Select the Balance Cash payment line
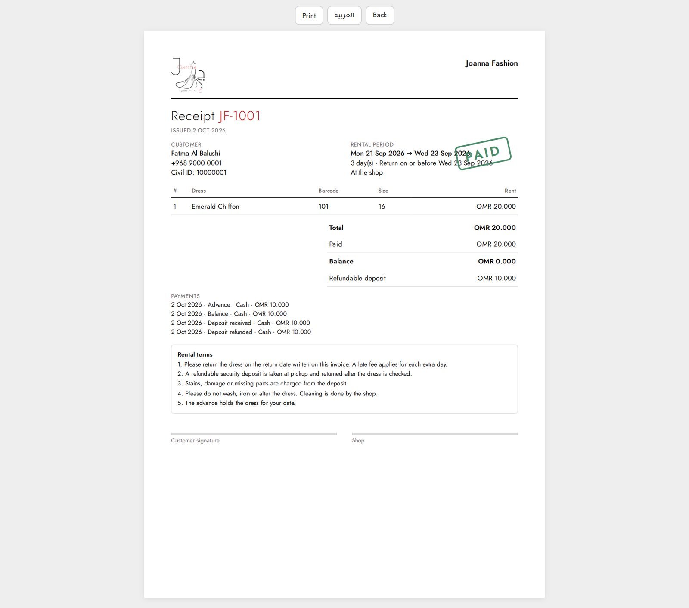 [229, 314]
